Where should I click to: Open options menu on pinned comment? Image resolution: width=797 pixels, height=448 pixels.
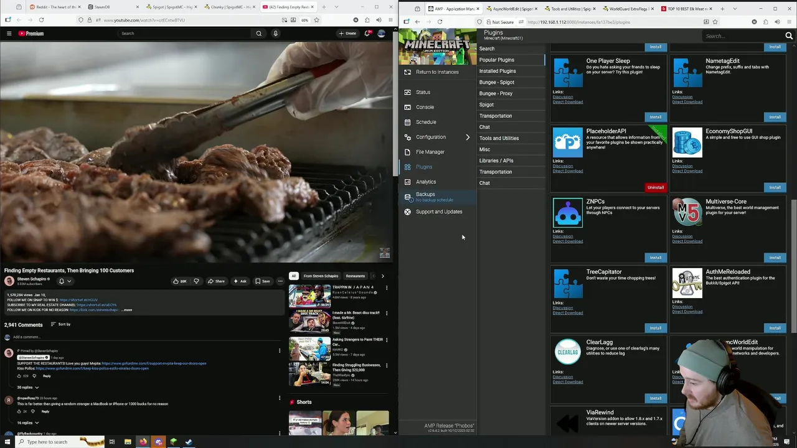pyautogui.click(x=280, y=351)
